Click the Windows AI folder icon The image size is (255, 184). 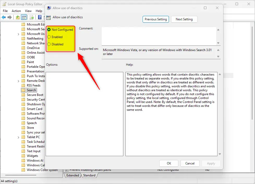(x=23, y=161)
